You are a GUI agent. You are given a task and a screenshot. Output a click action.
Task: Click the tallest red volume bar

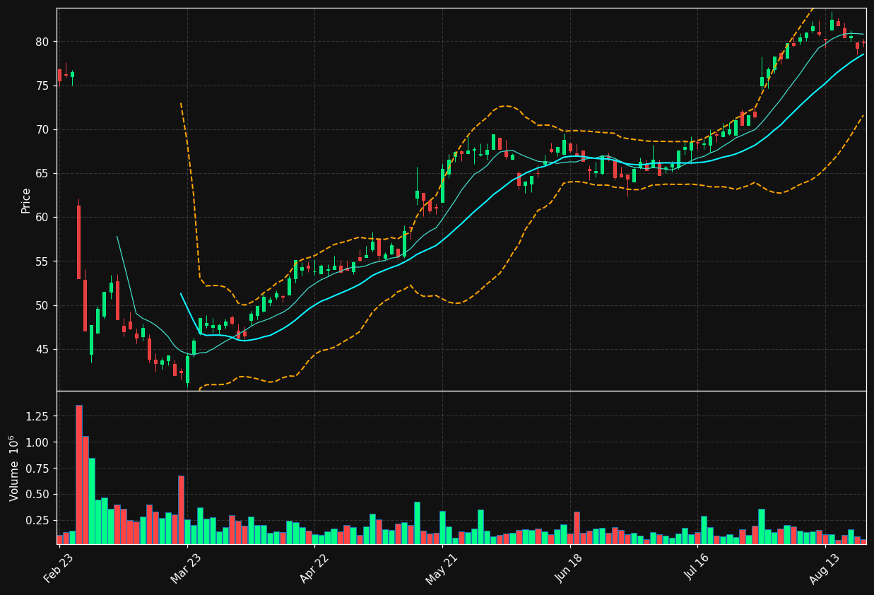[78, 474]
